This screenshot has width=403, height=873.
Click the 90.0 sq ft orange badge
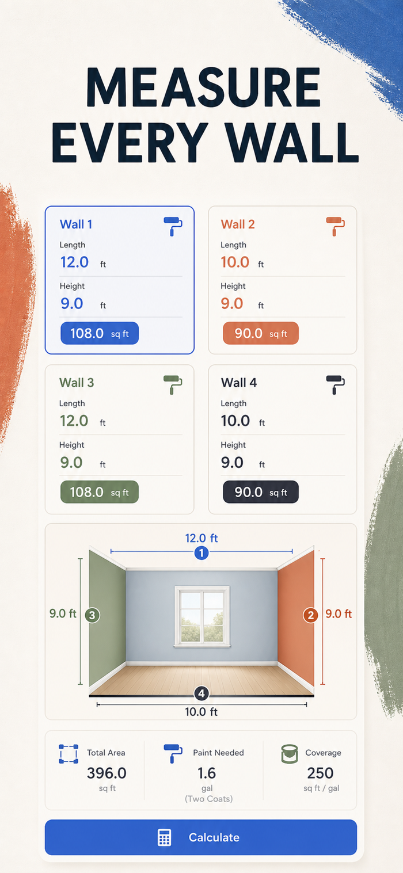[x=261, y=333]
